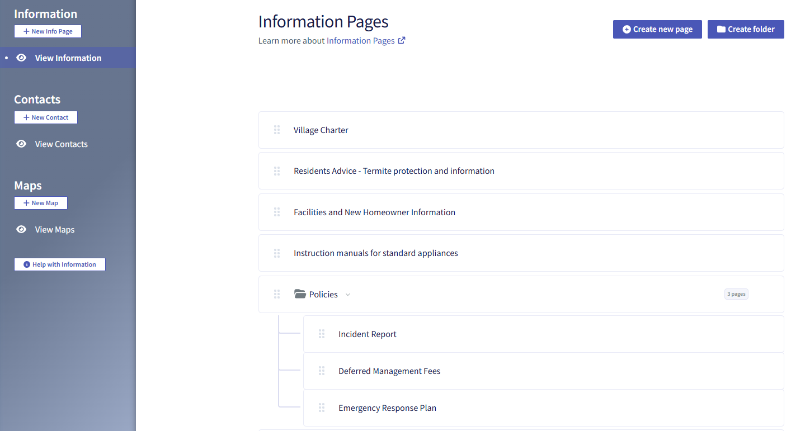The image size is (791, 431).
Task: Open the Information Pages learn more link
Action: 360,40
